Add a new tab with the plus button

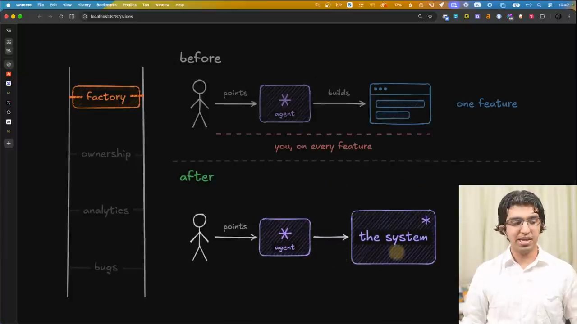pyautogui.click(x=9, y=143)
